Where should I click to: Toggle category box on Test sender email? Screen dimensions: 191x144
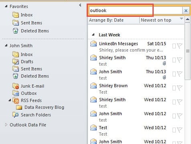pyautogui.click(x=174, y=130)
